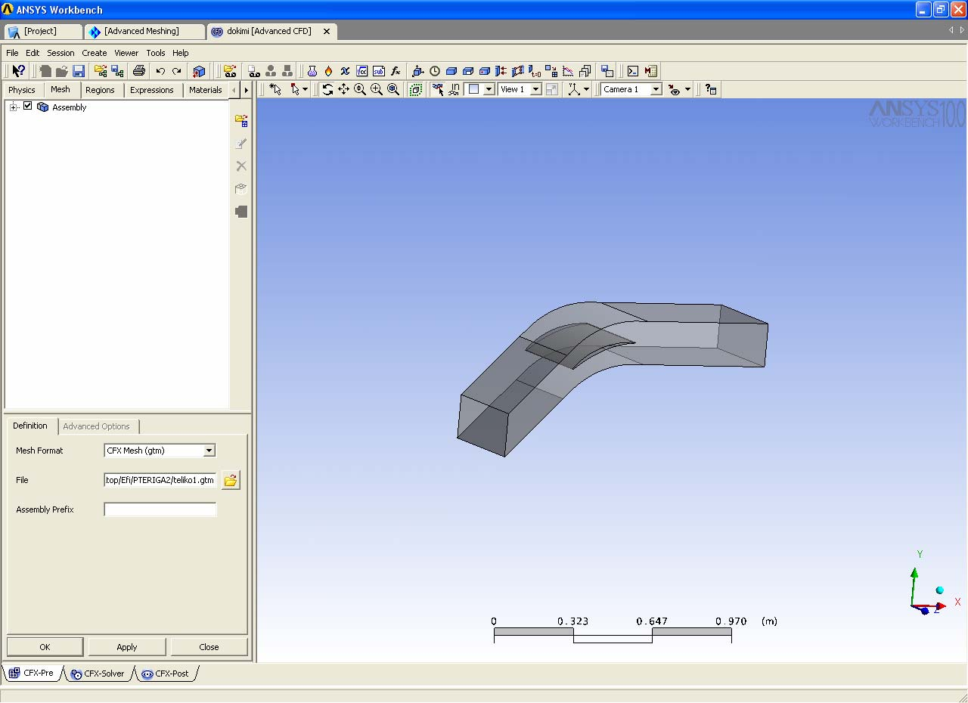Image resolution: width=968 pixels, height=703 pixels.
Task: Open the axis orientation dropdown arrow
Action: pos(587,89)
